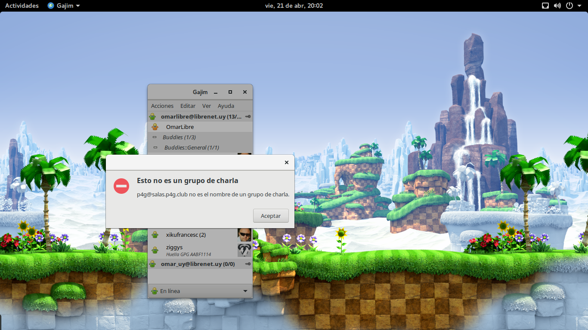
Task: Click xikufrancesc's avatar with sunglasses
Action: click(x=244, y=235)
